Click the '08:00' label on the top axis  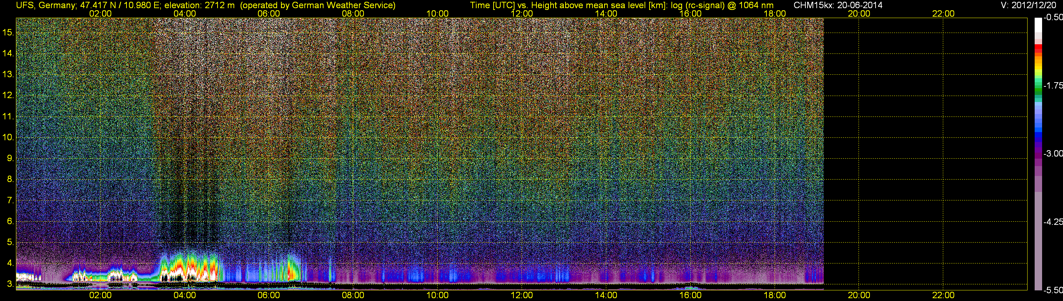click(x=353, y=13)
